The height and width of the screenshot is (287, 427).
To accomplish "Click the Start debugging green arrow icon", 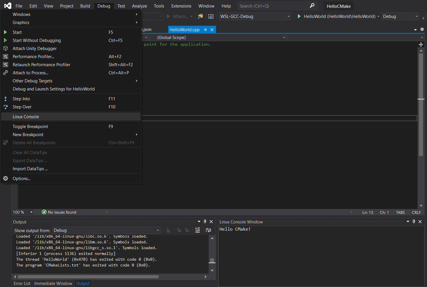I will [x=5, y=32].
